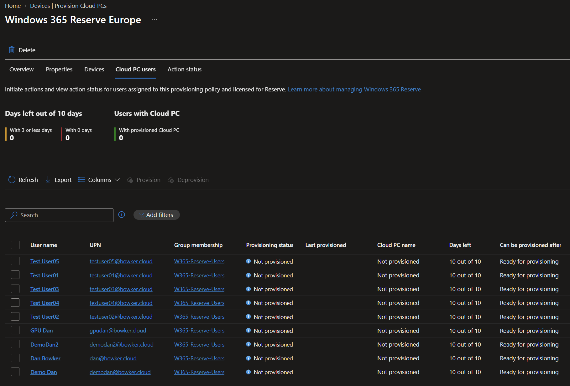Image resolution: width=570 pixels, height=386 pixels.
Task: Click 'With 0 days' count
Action: pyautogui.click(x=68, y=138)
